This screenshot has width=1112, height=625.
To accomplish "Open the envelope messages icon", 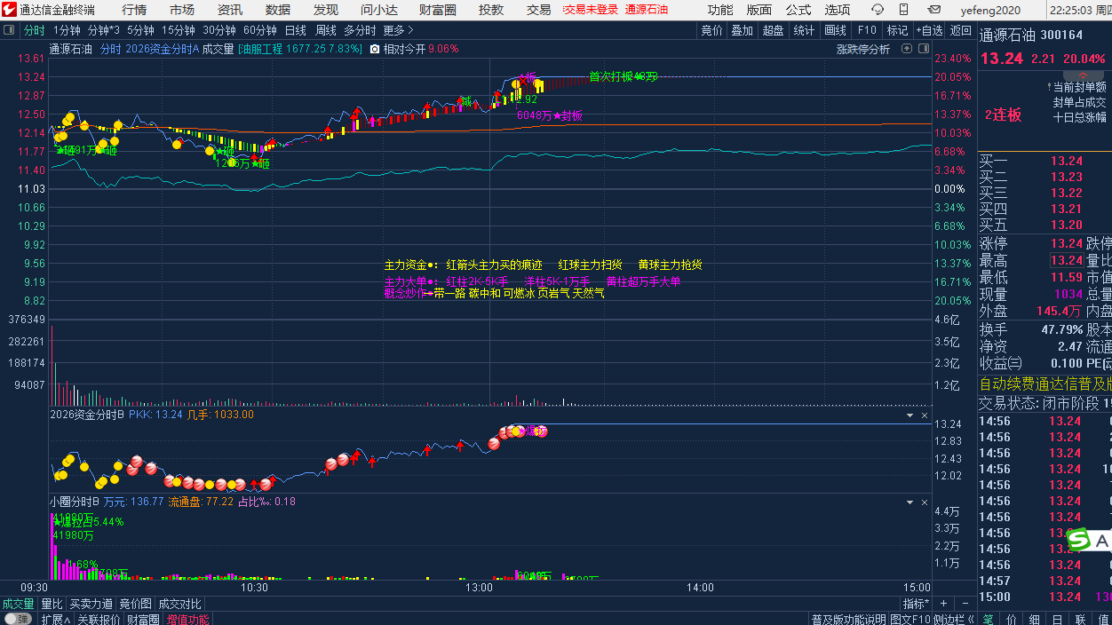I will click(x=933, y=10).
